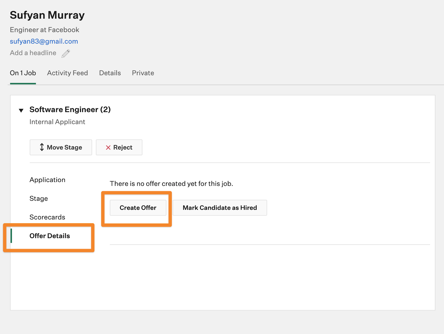Go to the Private tab
This screenshot has width=444, height=334.
[x=143, y=73]
